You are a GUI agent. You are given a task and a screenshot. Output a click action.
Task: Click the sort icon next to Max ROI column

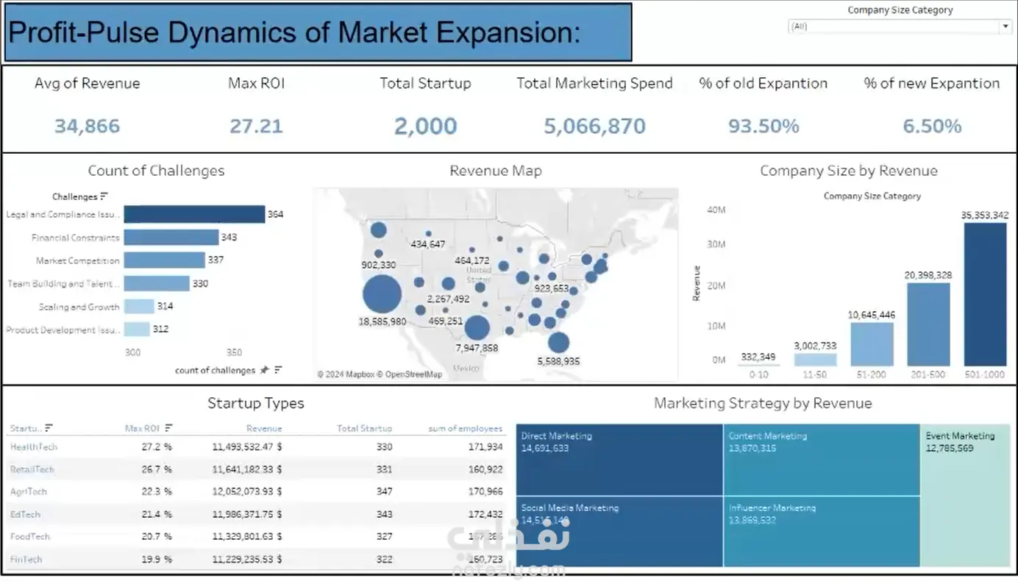169,428
